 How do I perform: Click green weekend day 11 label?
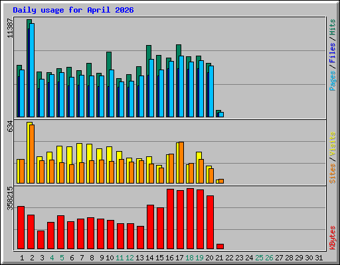pos(120,258)
